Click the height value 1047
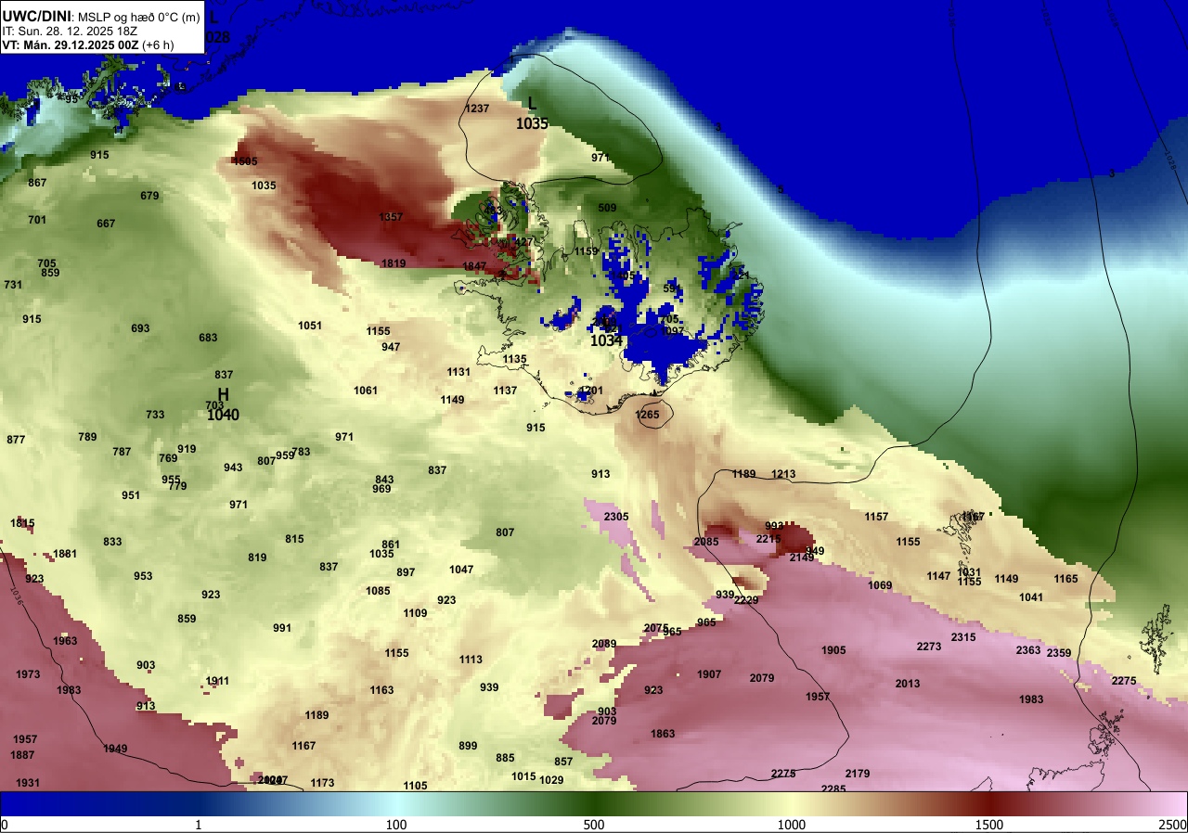 click(x=461, y=570)
